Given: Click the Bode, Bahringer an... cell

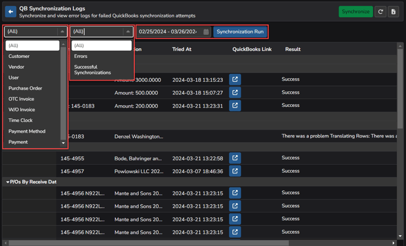Looking at the screenshot, I should click(x=138, y=158).
